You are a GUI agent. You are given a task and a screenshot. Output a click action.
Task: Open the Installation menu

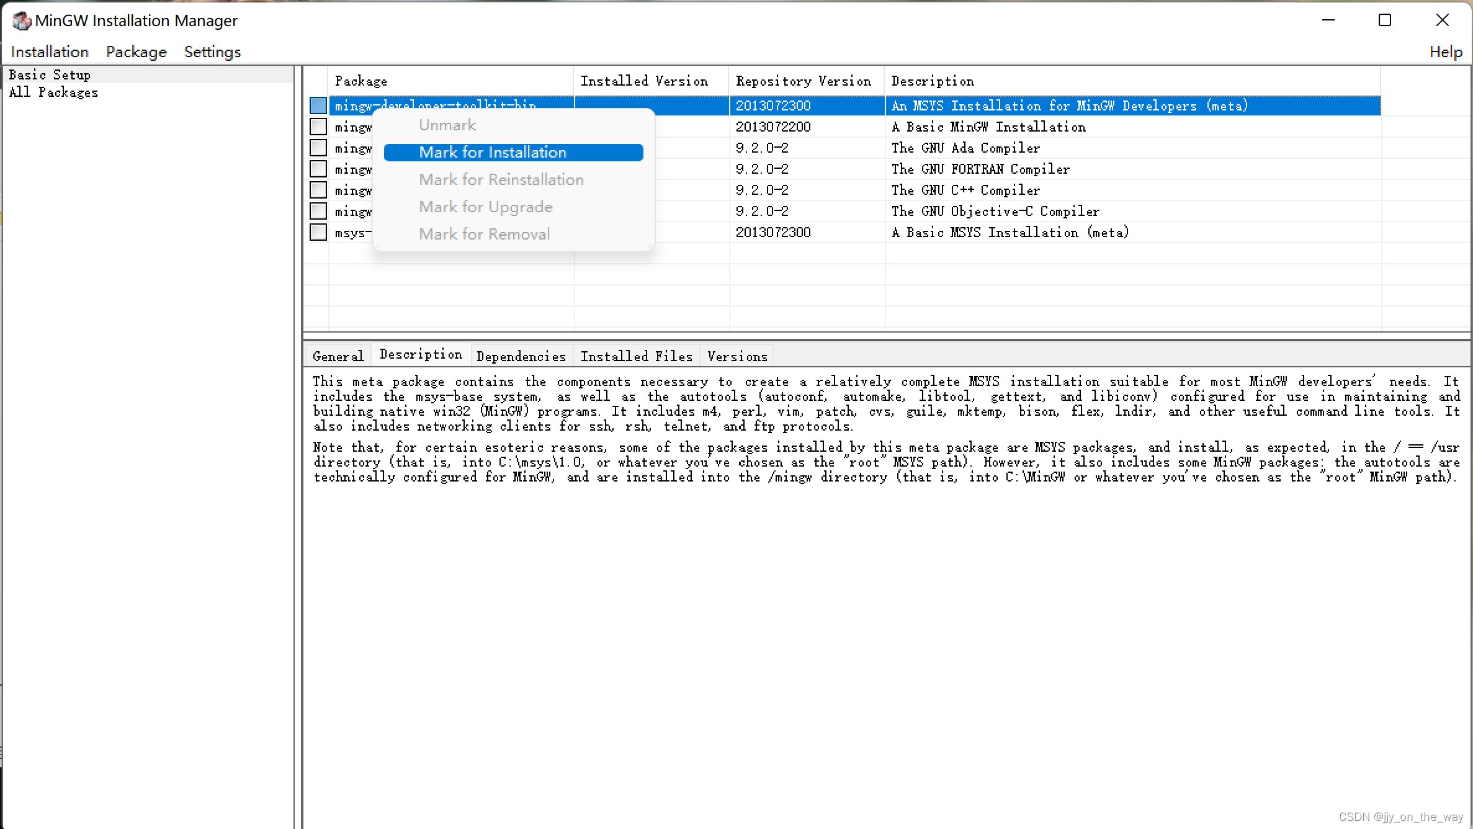coord(50,52)
